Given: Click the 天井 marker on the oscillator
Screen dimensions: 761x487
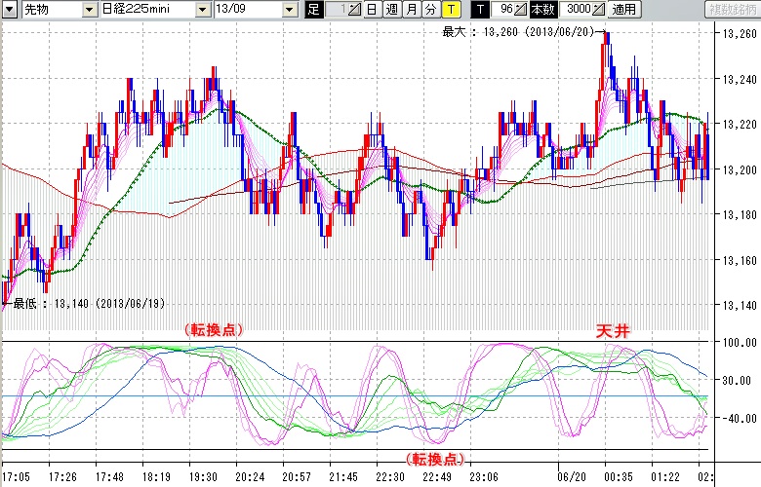Looking at the screenshot, I should (x=614, y=332).
